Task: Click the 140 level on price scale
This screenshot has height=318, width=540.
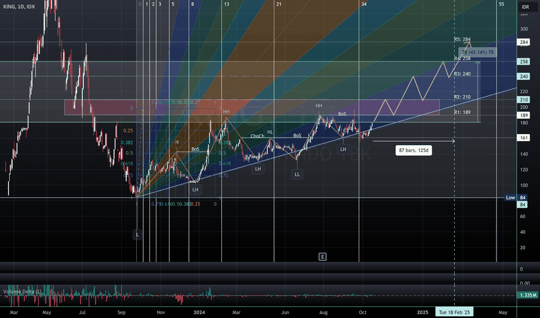Action: point(524,154)
